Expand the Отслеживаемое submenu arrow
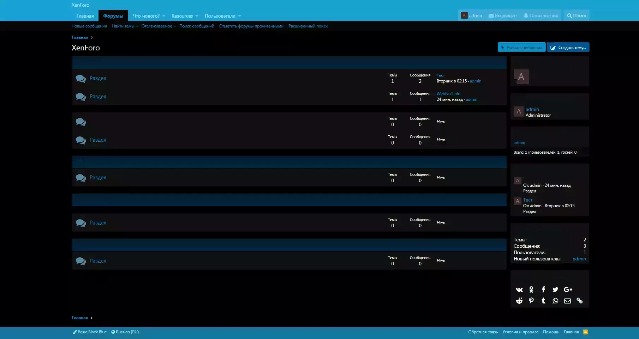The width and height of the screenshot is (639, 339). (x=175, y=26)
